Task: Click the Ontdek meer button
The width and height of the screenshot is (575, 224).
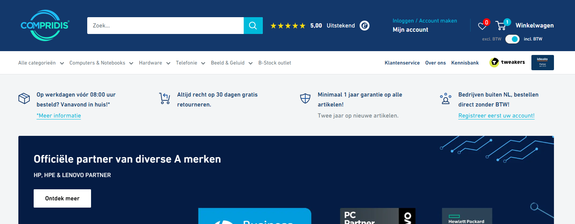Action: [x=62, y=198]
